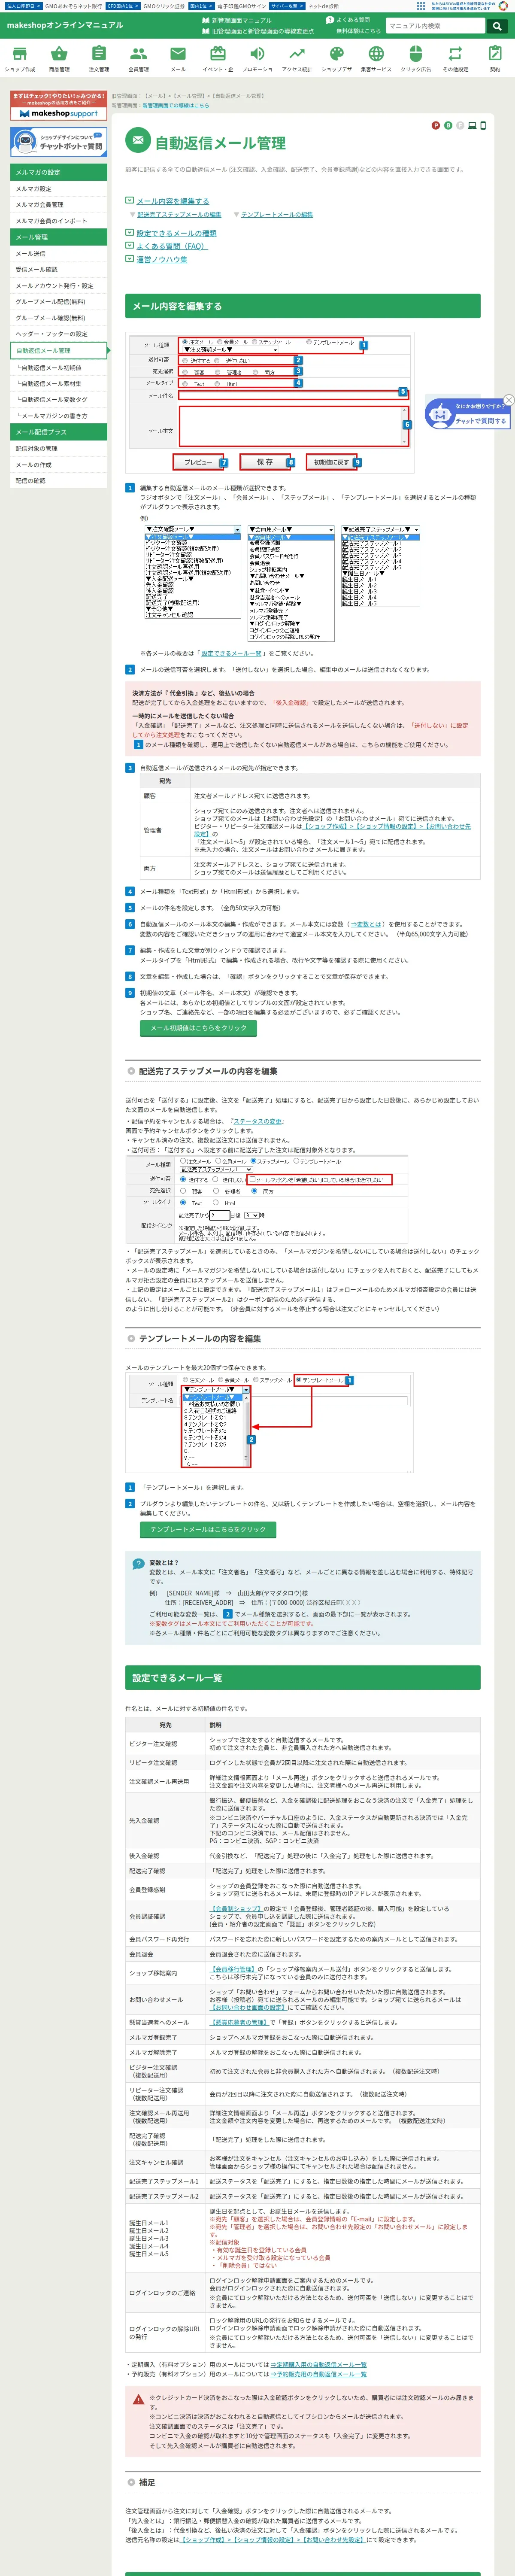The width and height of the screenshot is (515, 2576).
Task: Jump to テンプレートメールの編集 anchor
Action: click(x=277, y=215)
